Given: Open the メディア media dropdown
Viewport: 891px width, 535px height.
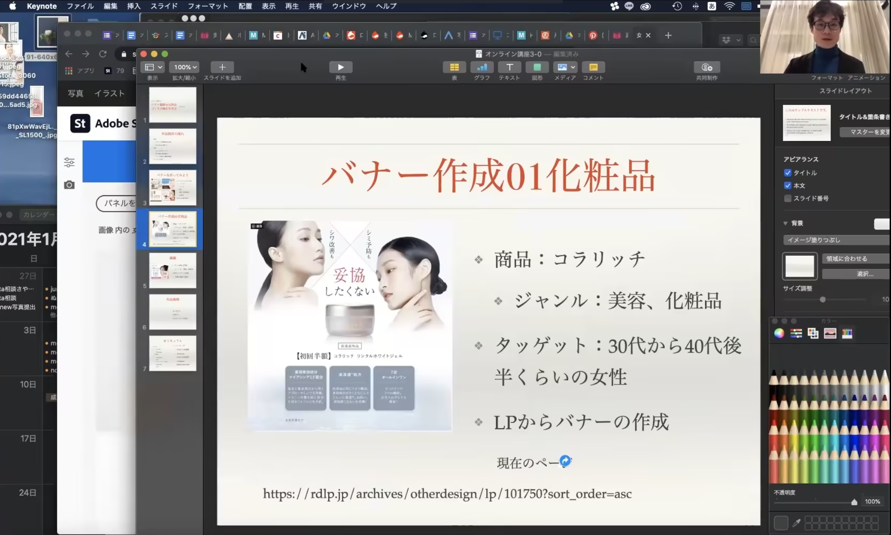Looking at the screenshot, I should point(565,67).
